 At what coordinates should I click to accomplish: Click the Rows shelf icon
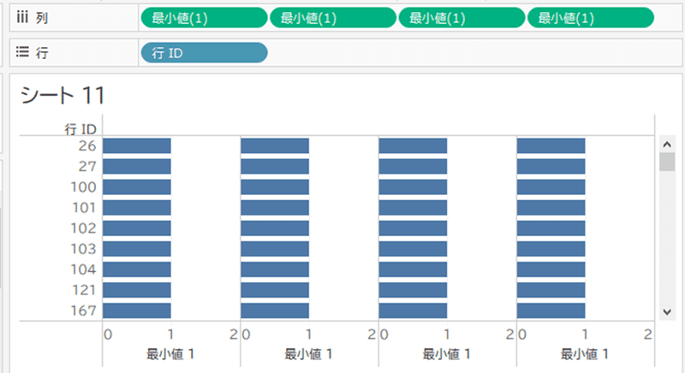coord(22,52)
